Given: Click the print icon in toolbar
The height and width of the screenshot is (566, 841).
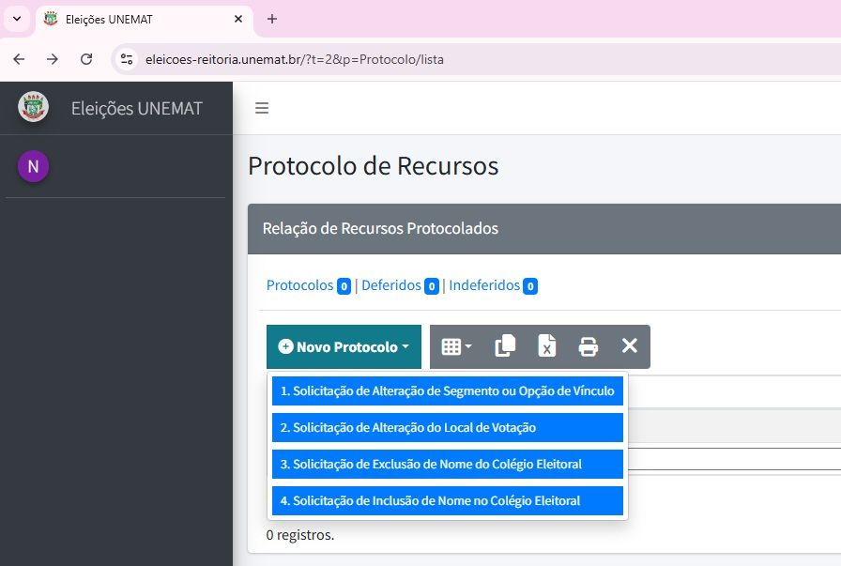Looking at the screenshot, I should pyautogui.click(x=589, y=346).
